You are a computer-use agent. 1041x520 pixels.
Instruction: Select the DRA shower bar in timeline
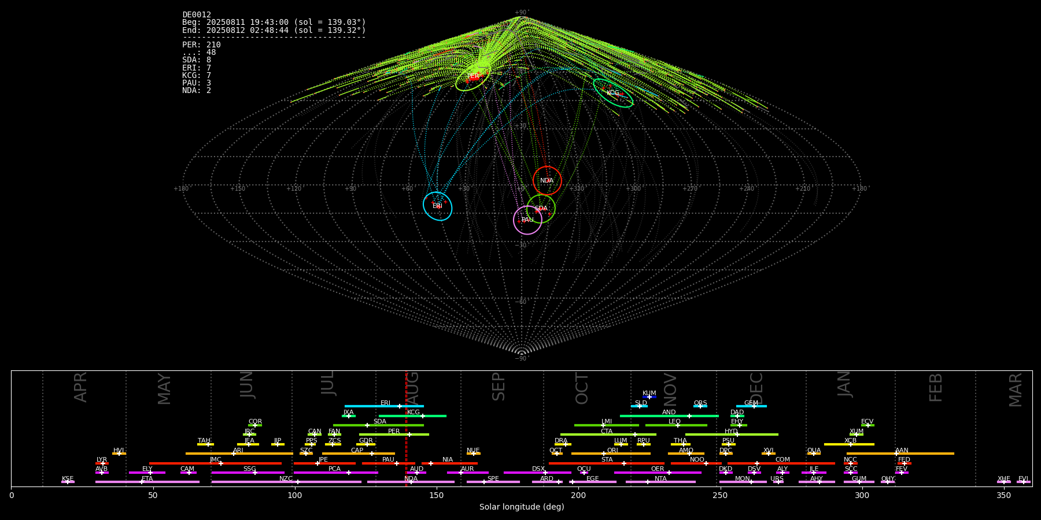(x=563, y=444)
